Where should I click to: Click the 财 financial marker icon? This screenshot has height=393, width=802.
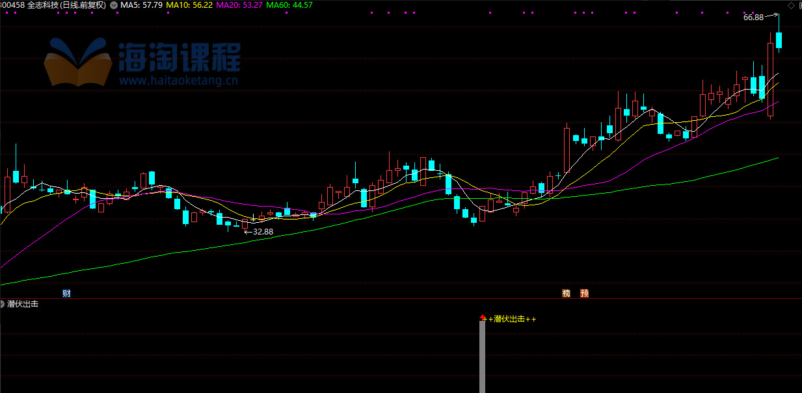[66, 294]
